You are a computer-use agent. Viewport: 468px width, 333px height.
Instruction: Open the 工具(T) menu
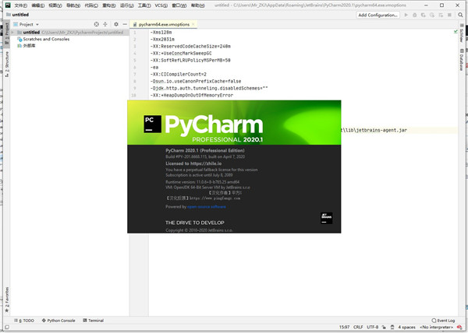point(144,5)
